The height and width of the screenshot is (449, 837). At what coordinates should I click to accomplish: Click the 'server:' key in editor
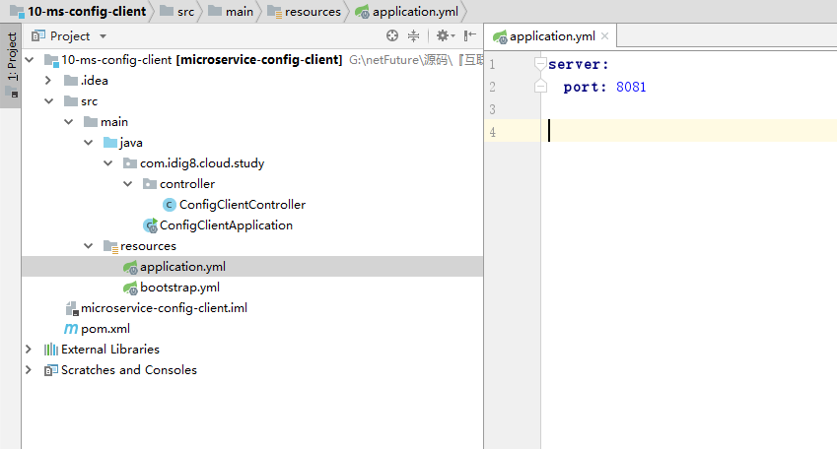click(578, 65)
